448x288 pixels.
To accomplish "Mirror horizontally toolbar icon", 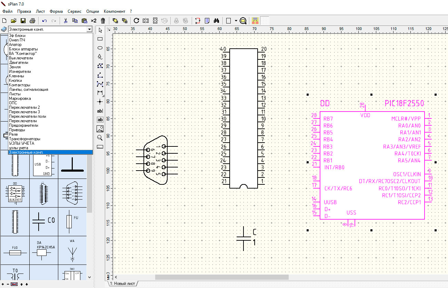I will (146, 21).
